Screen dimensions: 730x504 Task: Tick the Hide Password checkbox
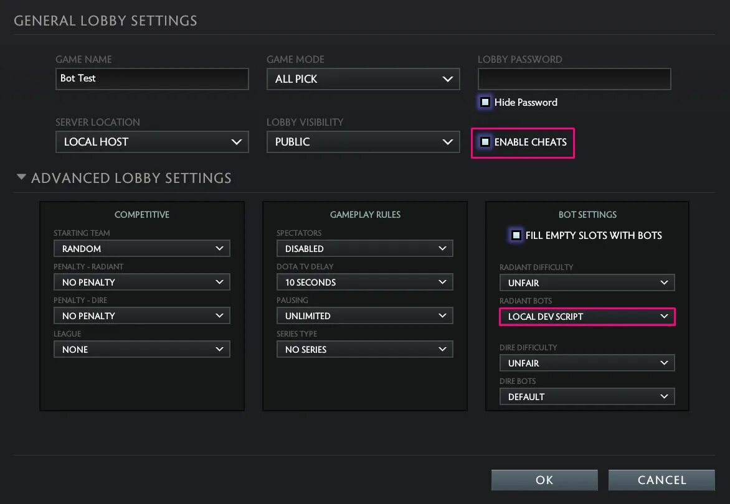[x=485, y=102]
